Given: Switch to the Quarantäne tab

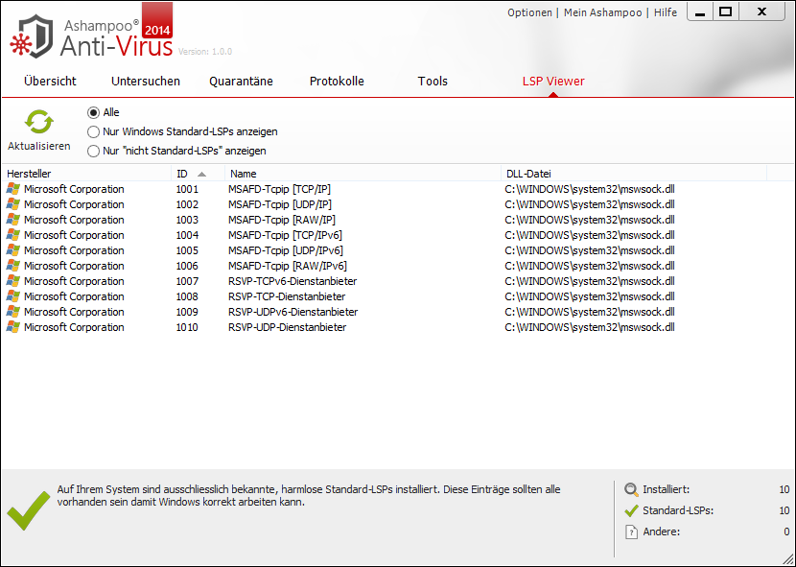Looking at the screenshot, I should point(241,82).
